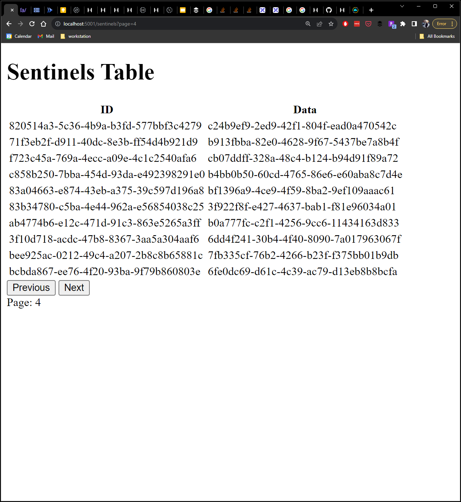Open the tab search chevron dropdown
461x502 pixels.
pos(401,6)
